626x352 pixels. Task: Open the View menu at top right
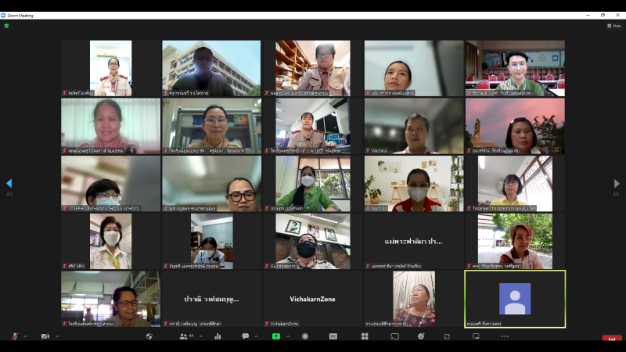click(x=614, y=26)
